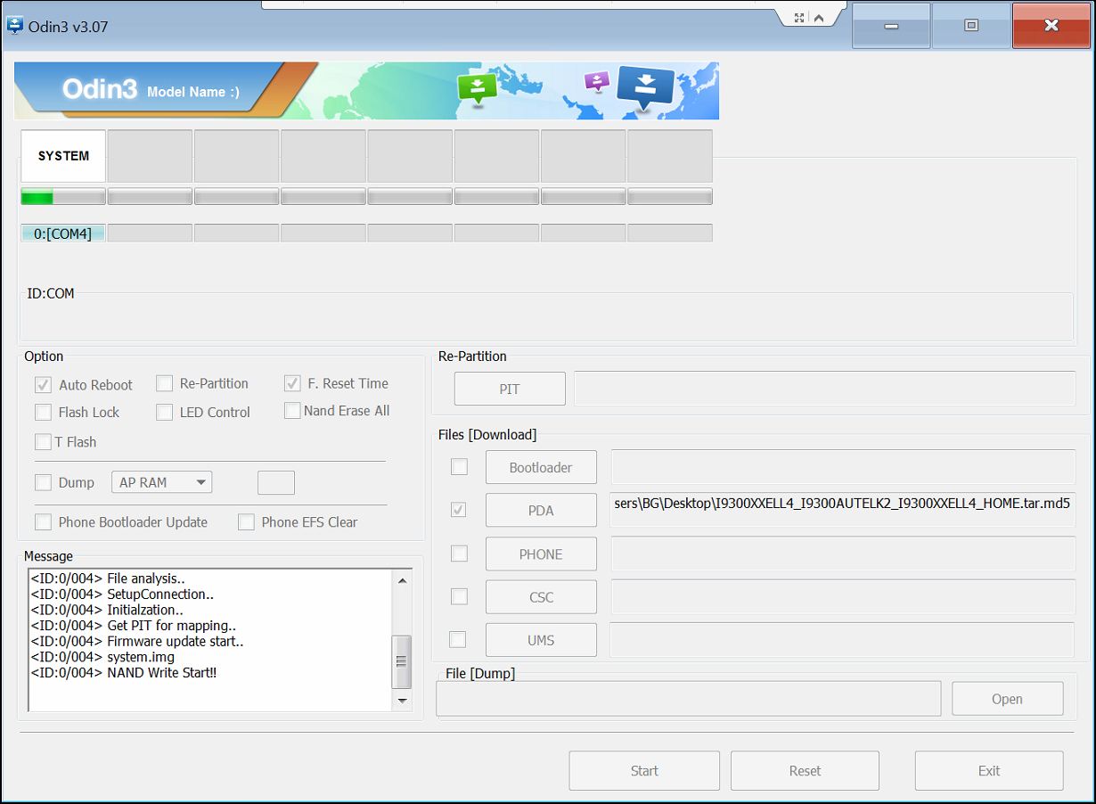Enable Phone Bootloader Update checkbox
The image size is (1096, 804).
click(x=43, y=522)
